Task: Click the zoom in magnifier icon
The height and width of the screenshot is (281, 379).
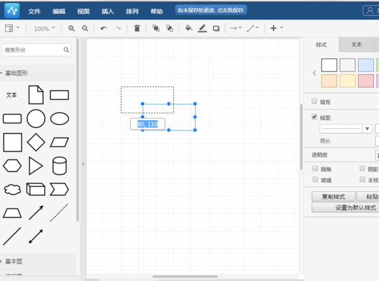Action: (x=71, y=28)
